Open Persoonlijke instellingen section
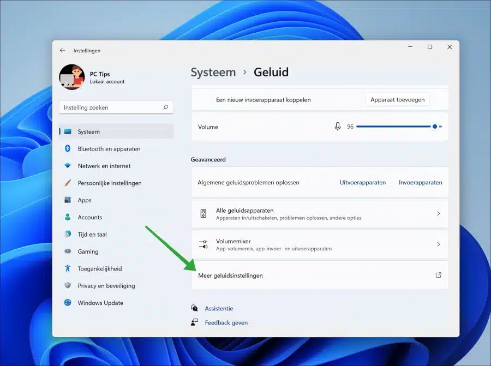Image resolution: width=491 pixels, height=366 pixels. (x=116, y=183)
